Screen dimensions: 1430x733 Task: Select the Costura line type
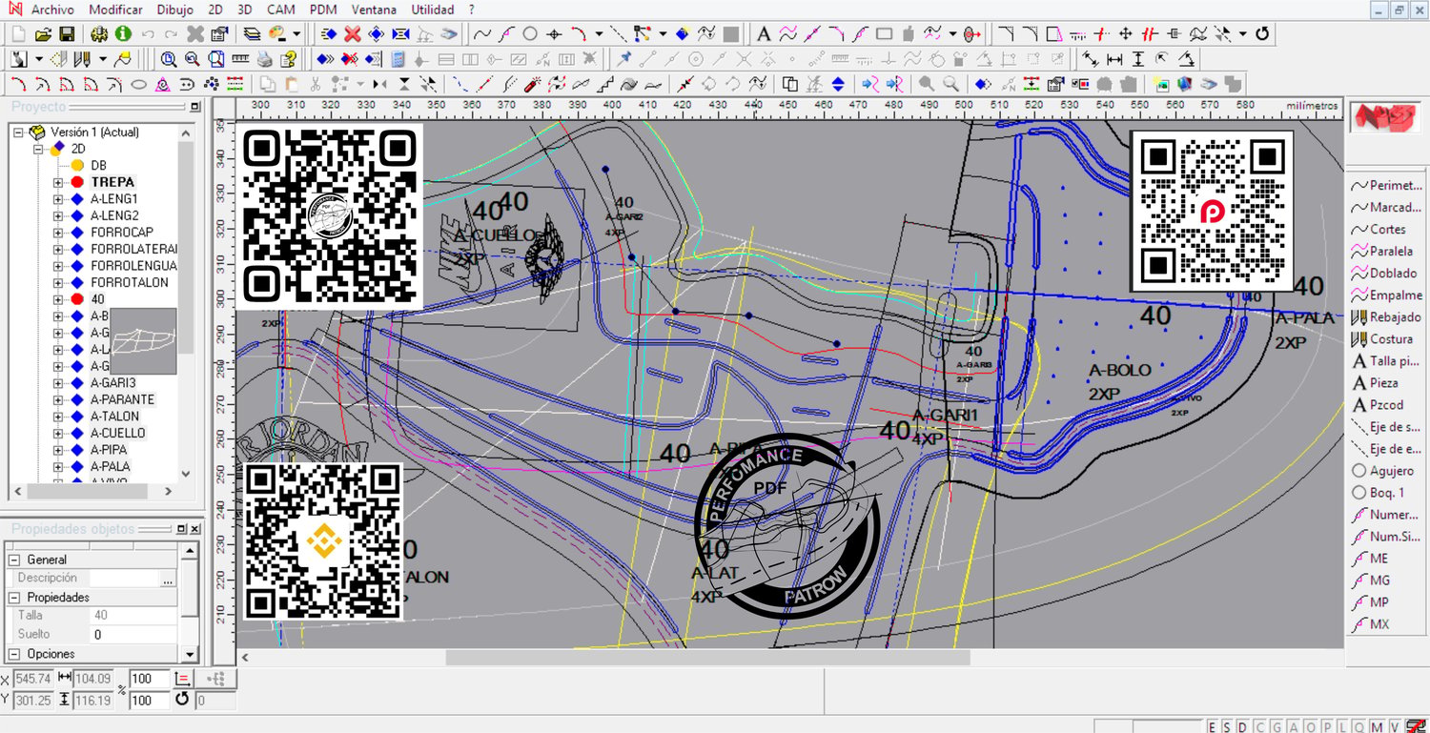1382,339
